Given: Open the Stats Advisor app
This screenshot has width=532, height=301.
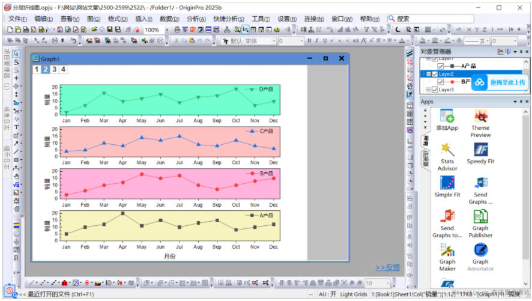Looking at the screenshot, I should [x=447, y=157].
